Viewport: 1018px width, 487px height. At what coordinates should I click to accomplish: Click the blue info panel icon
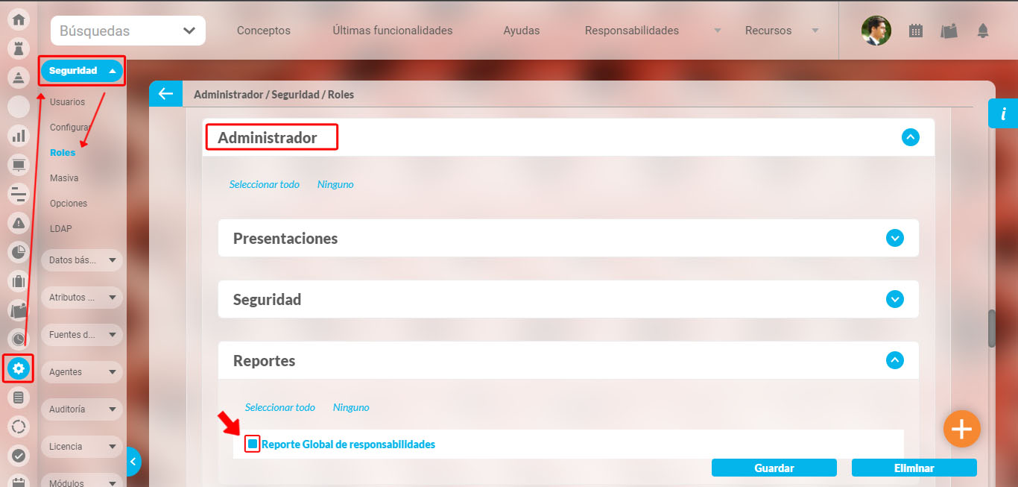[1003, 113]
